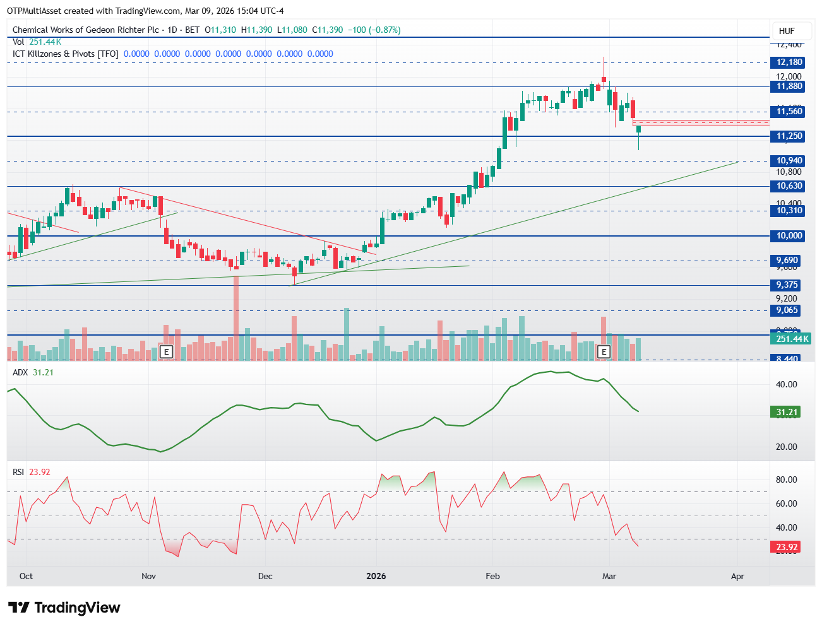Screen dimensions: 822x629
Task: Click the open value O11,310
Action: (220, 30)
